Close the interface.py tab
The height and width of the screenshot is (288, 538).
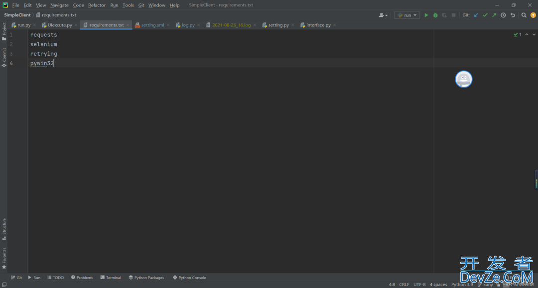[335, 25]
